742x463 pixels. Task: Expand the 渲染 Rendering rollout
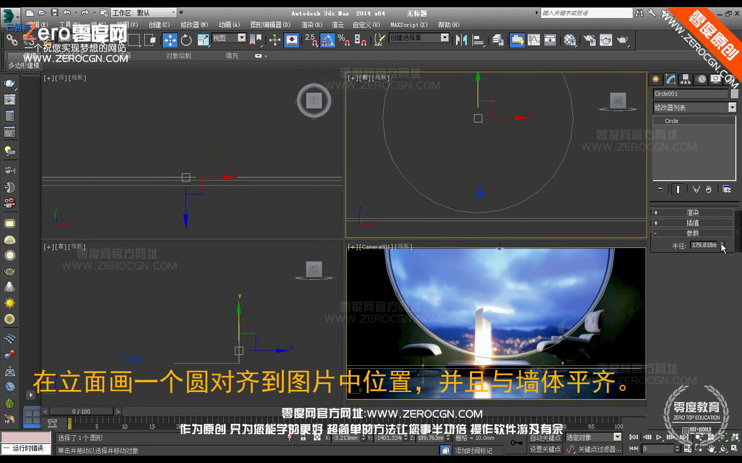[x=693, y=212]
